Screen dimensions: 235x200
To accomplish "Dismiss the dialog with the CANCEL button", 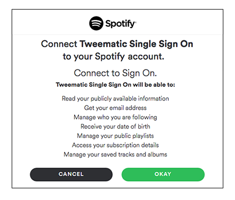I will coord(71,174).
